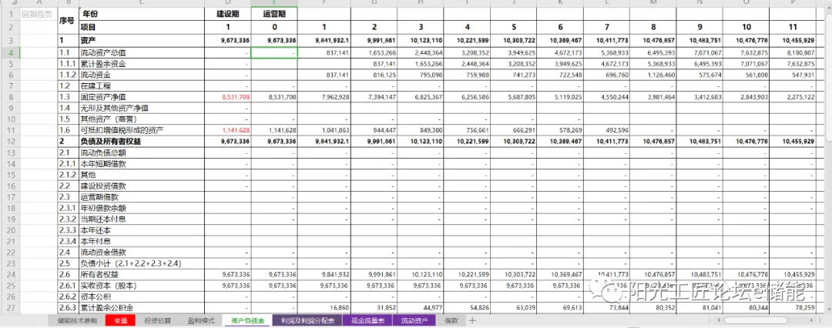Click the cell showing 492,596
Image resolution: width=832 pixels, height=328 pixels.
point(606,130)
